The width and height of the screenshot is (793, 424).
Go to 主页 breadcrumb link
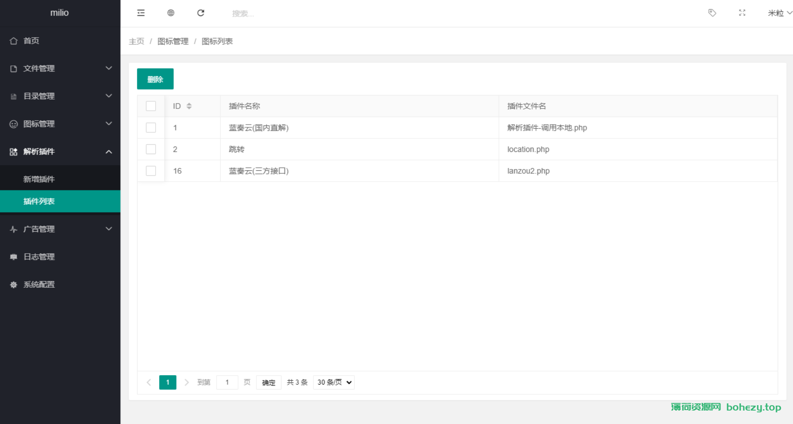point(136,41)
